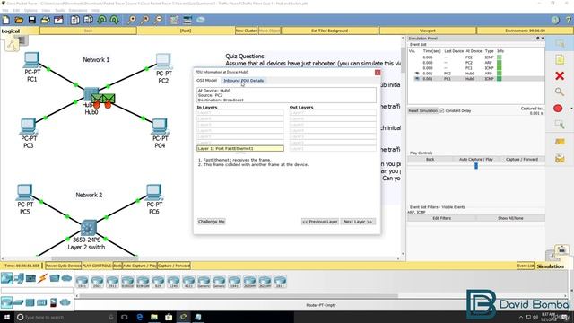Click Auto Capture / Play in Simulation Panel
This screenshot has height=323, width=574.
point(476,160)
